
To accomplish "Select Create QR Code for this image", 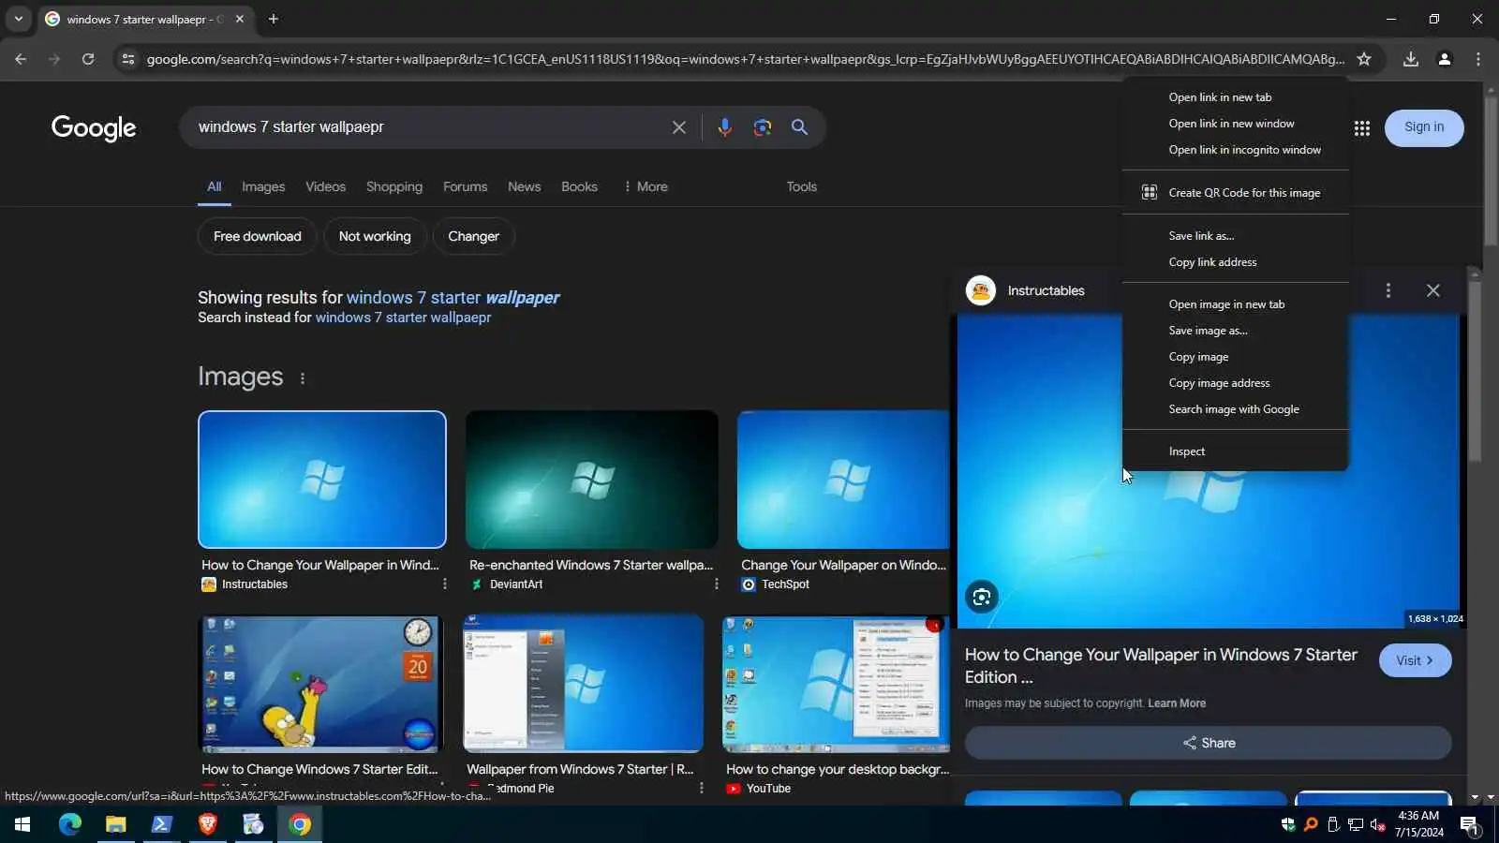I will [x=1236, y=193].
